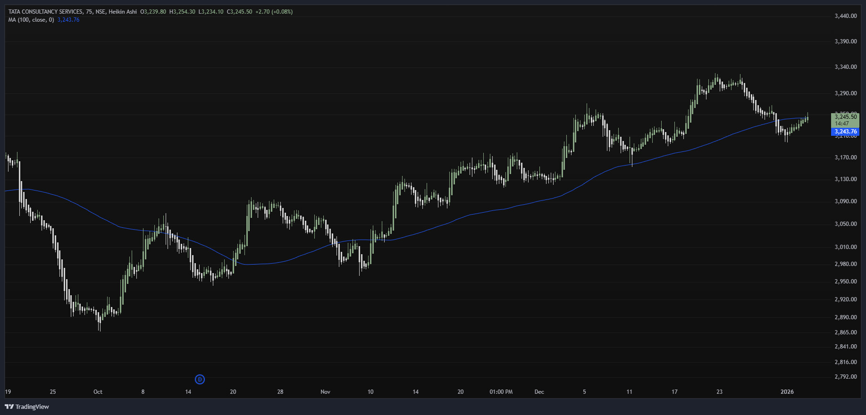The width and height of the screenshot is (866, 415).
Task: Click the 2026 label on the time axis
Action: pyautogui.click(x=787, y=392)
